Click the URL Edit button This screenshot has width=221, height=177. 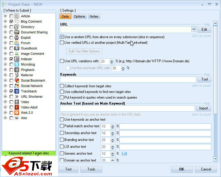pos(204,29)
